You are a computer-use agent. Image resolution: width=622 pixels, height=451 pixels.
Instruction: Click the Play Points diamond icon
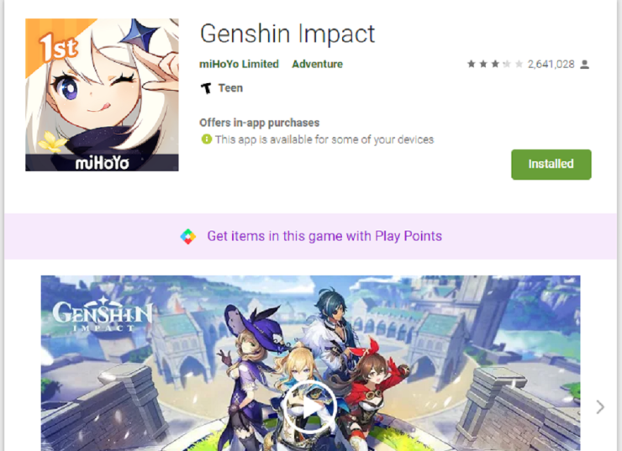[x=188, y=237]
